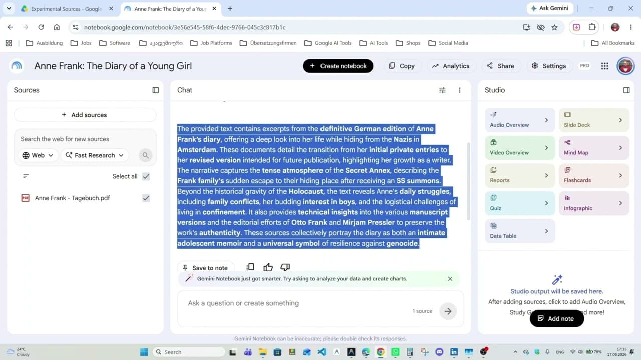Image resolution: width=641 pixels, height=360 pixels.
Task: Open the Google apps grid
Action: pos(605,66)
